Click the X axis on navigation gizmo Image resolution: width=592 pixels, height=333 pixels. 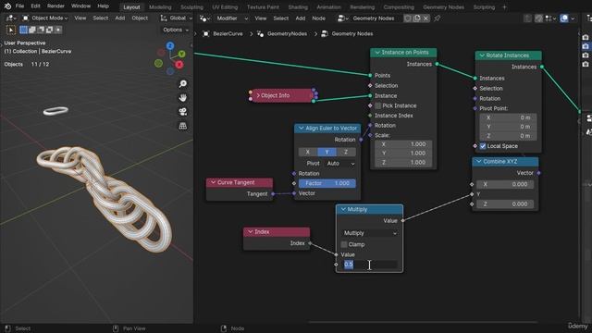point(179,65)
